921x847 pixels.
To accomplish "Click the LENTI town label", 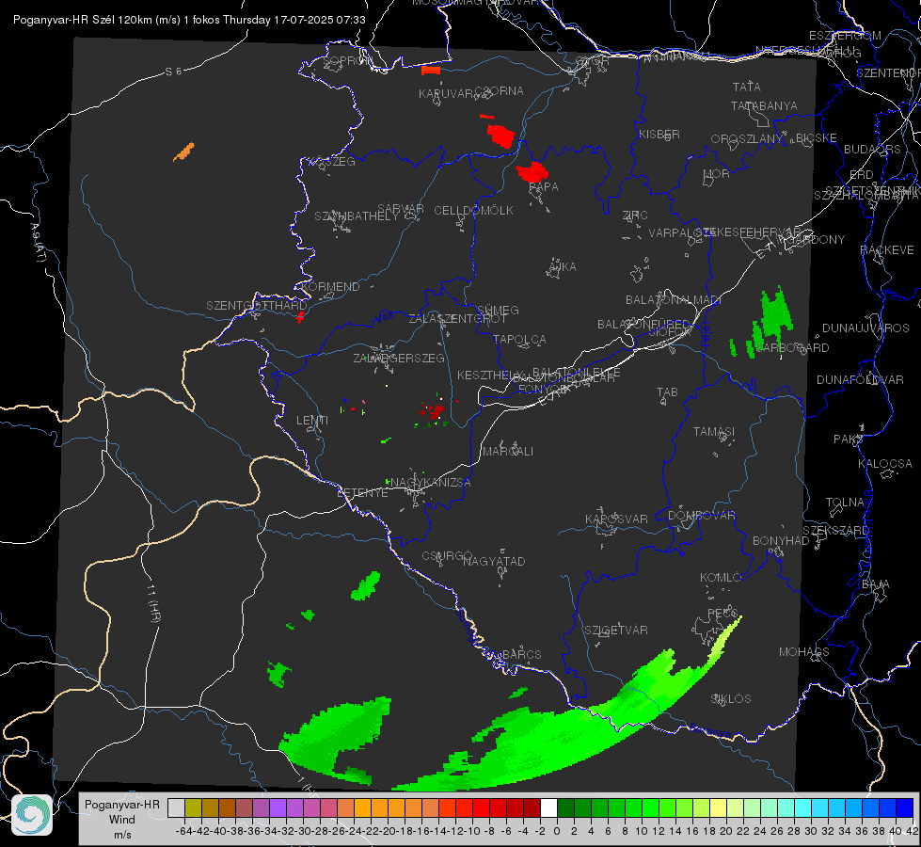I will pyautogui.click(x=312, y=421).
